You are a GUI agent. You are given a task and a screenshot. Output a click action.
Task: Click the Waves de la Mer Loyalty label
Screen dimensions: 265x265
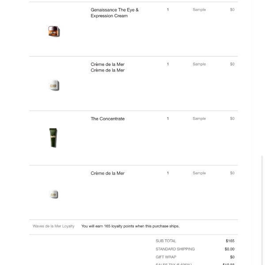(x=53, y=226)
